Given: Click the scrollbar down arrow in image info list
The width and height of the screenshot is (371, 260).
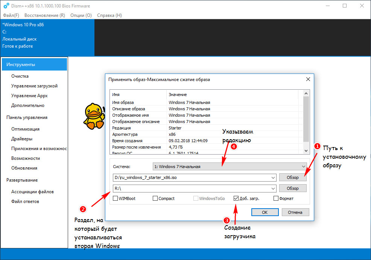Looking at the screenshot, I should [x=306, y=150].
